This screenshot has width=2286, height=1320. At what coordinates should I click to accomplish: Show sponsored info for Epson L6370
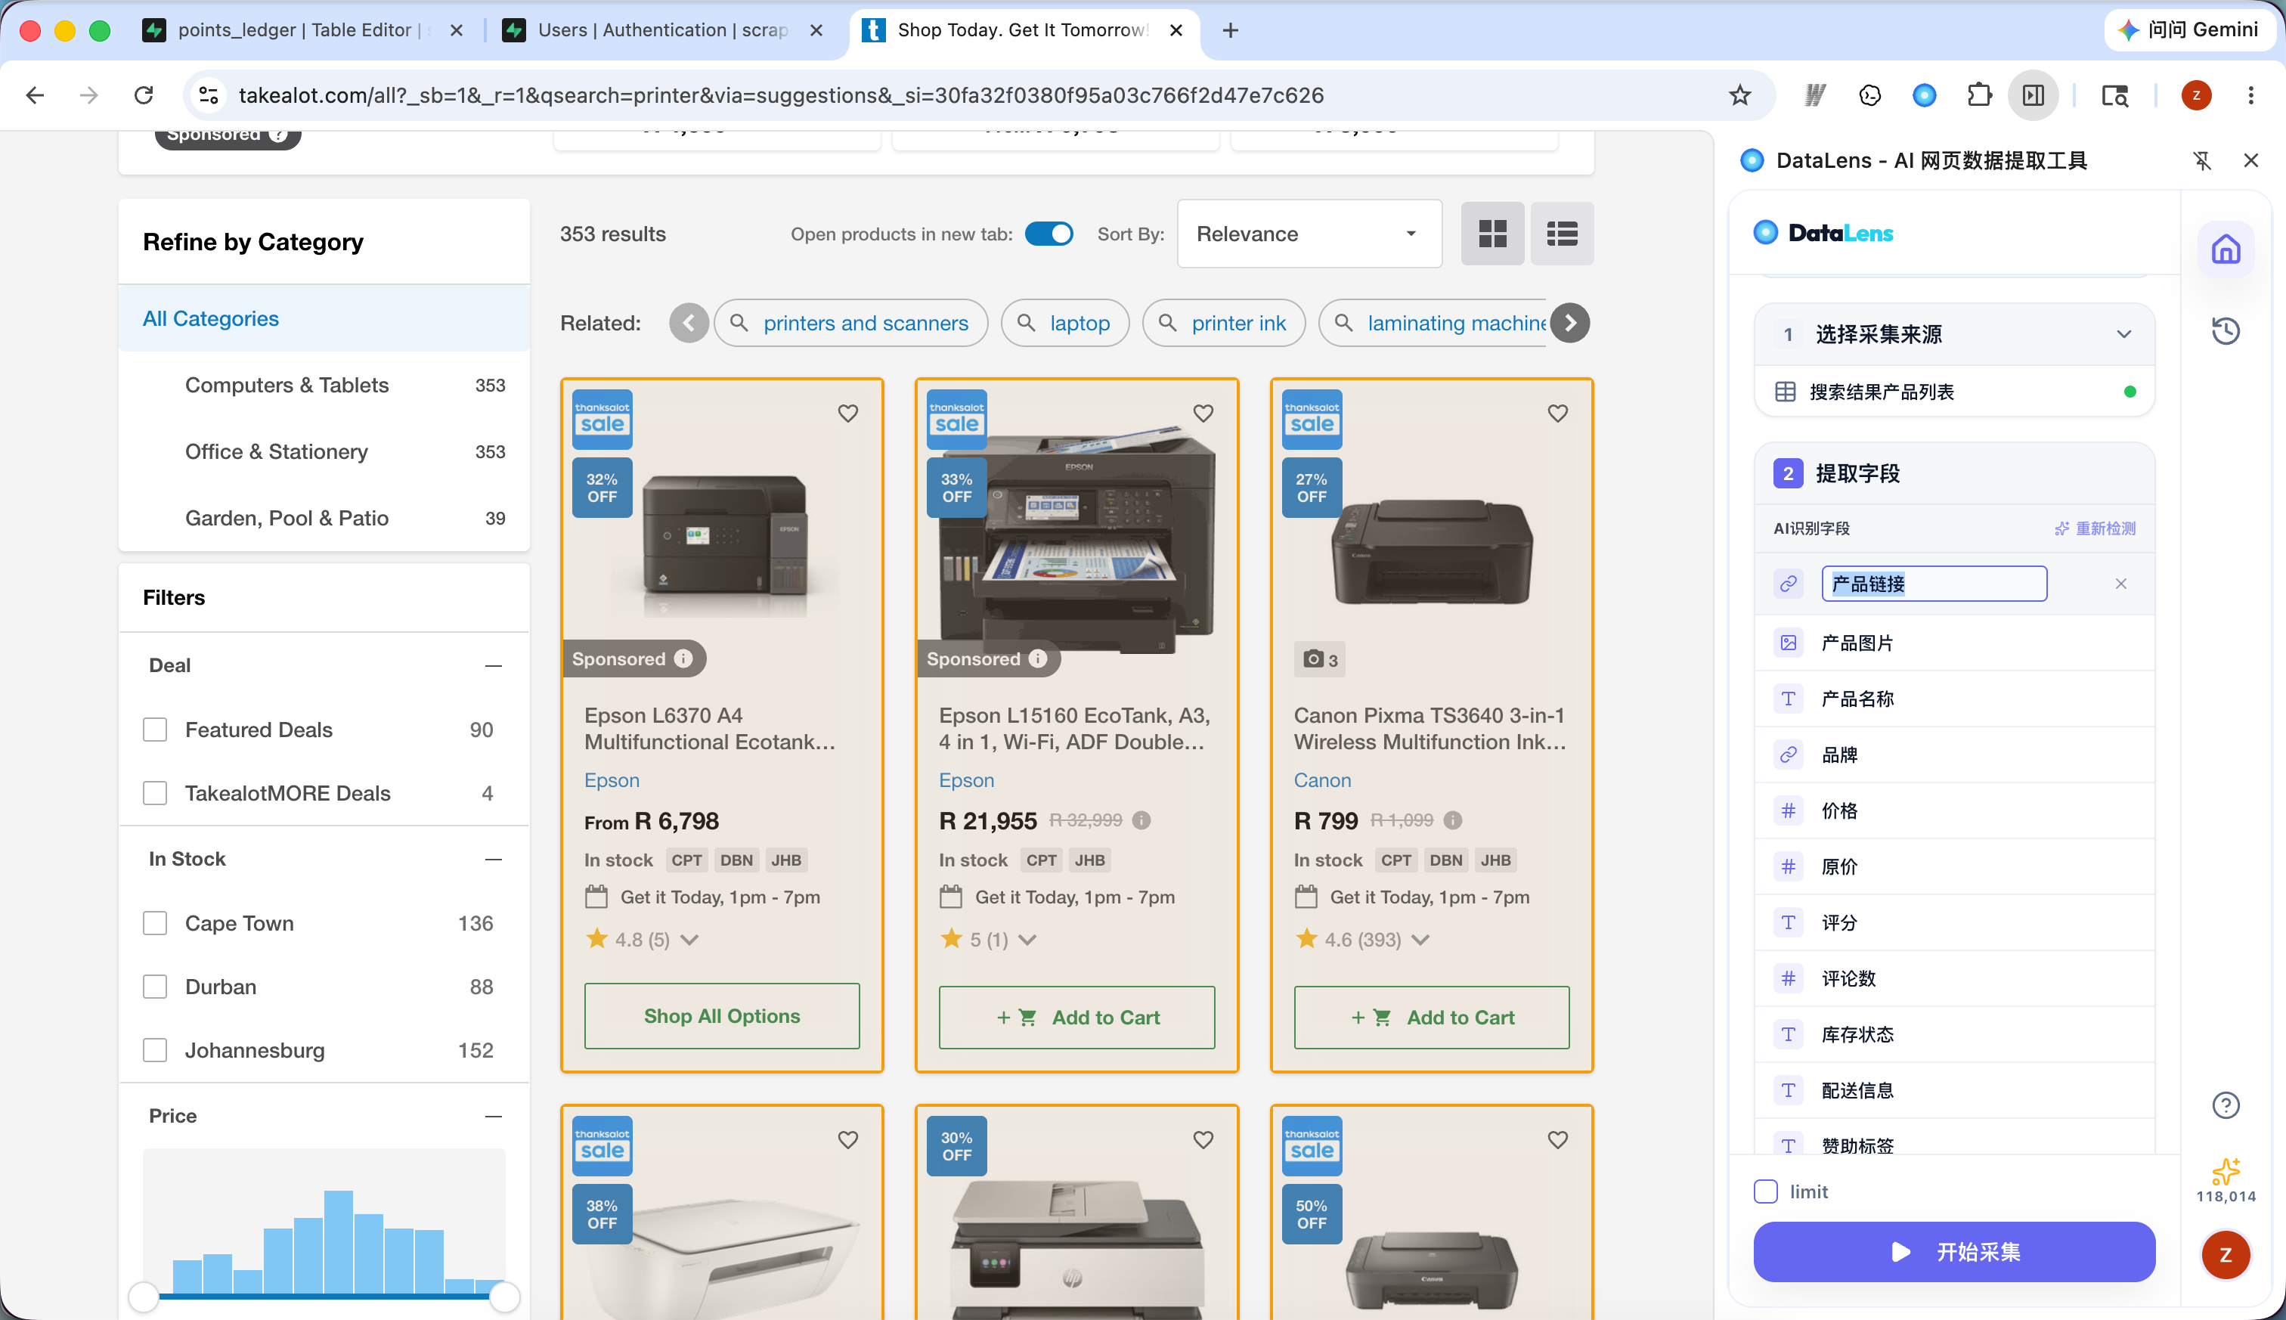point(683,659)
